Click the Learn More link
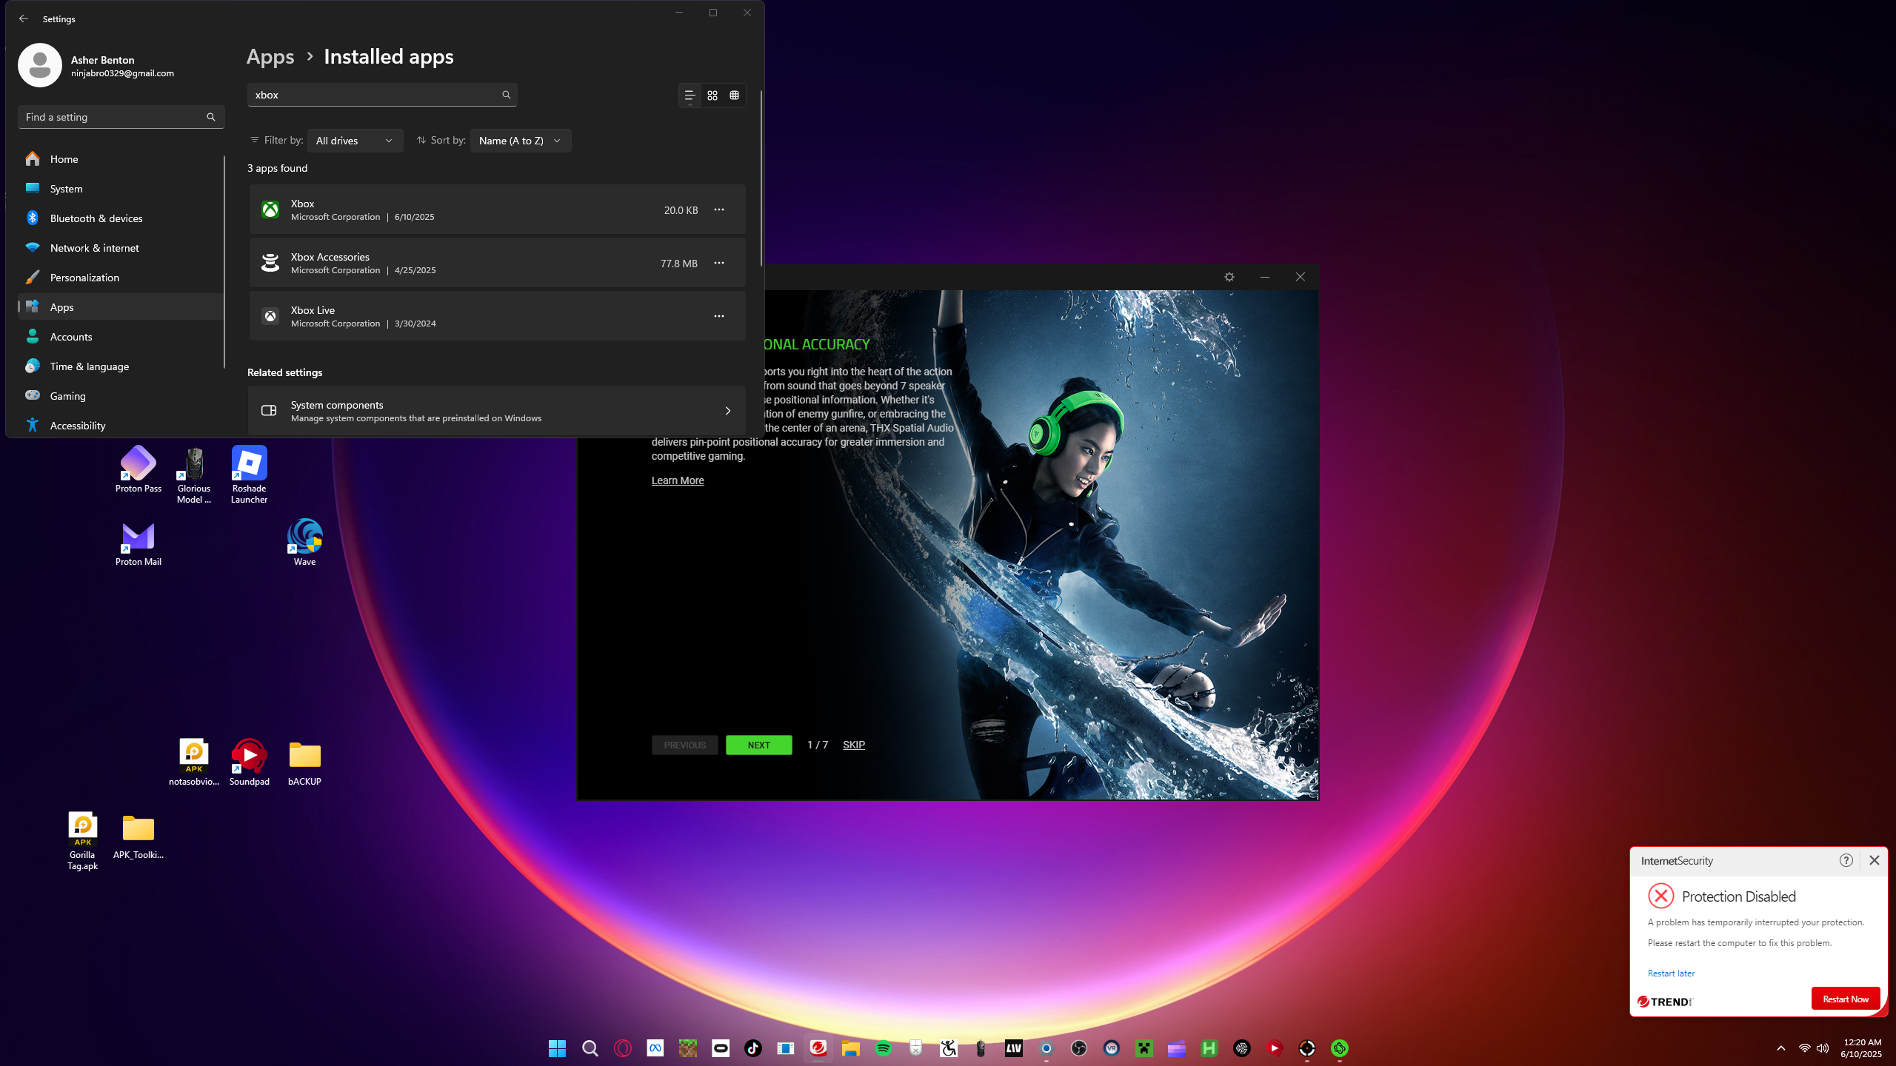Image resolution: width=1896 pixels, height=1066 pixels. (x=678, y=480)
